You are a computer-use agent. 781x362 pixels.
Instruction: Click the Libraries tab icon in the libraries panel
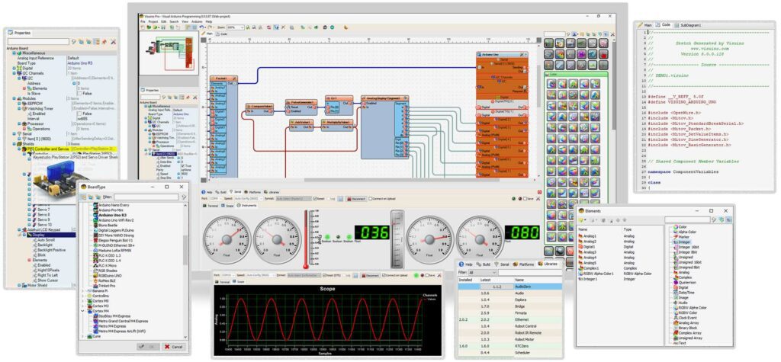click(540, 264)
